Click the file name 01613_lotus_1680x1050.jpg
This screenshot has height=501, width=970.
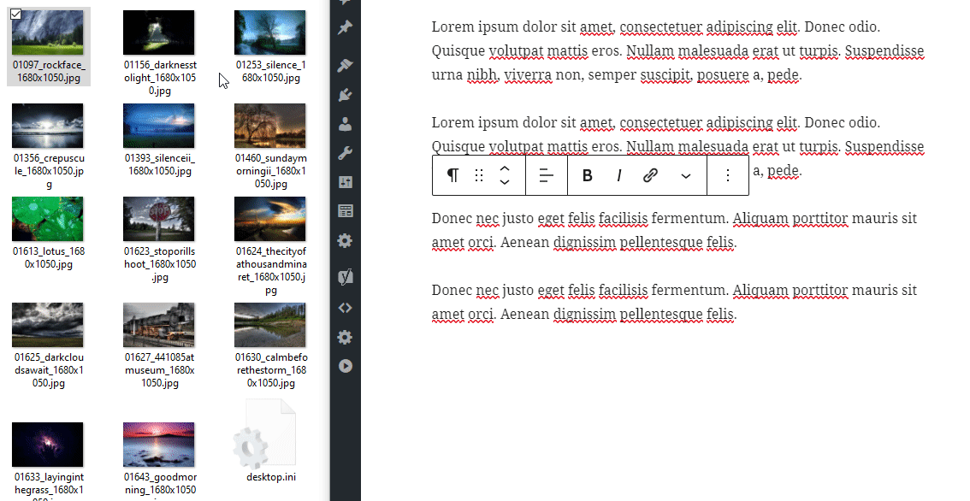click(x=49, y=258)
